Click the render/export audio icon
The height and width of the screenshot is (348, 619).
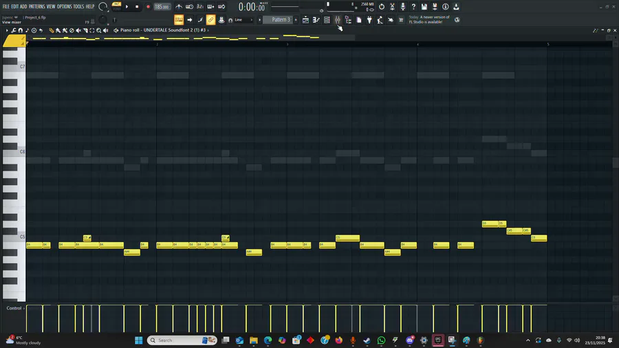(435, 7)
